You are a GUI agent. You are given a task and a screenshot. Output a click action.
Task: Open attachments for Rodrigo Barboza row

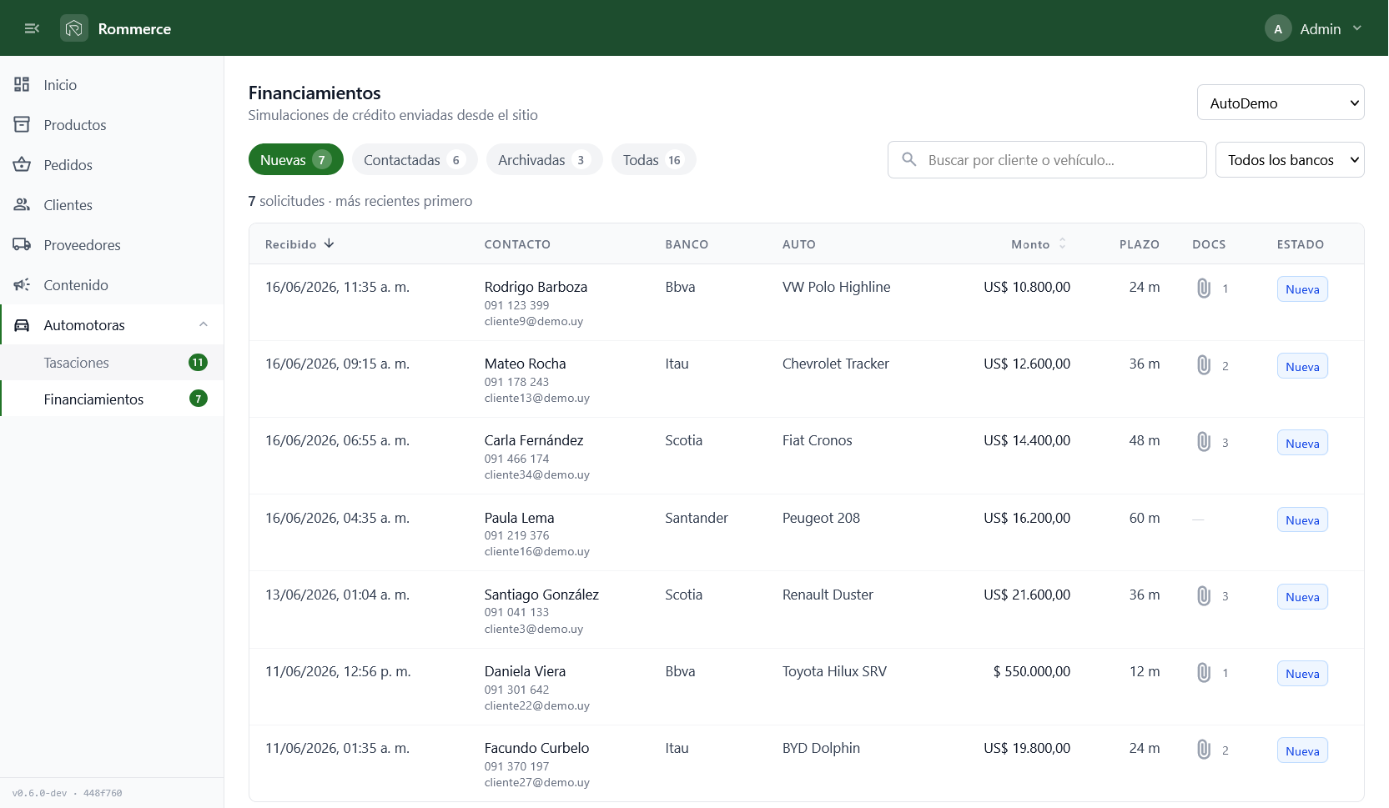1204,289
